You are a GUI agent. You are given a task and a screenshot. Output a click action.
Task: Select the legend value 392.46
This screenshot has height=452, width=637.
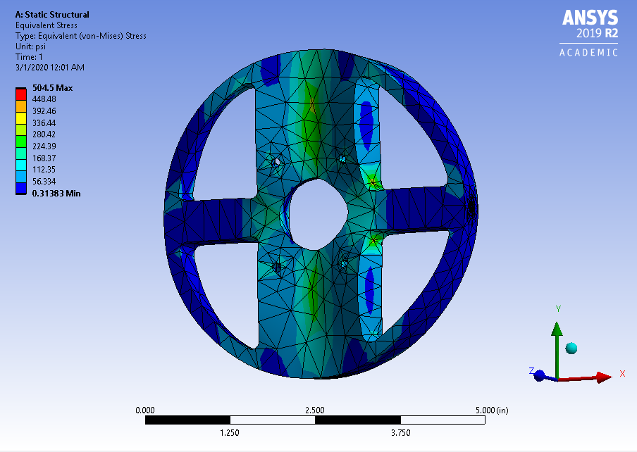tap(44, 111)
